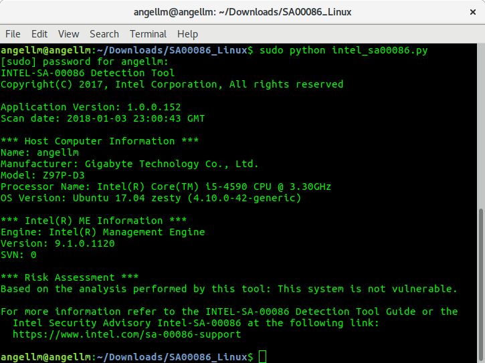This screenshot has height=363, width=485.
Task: Click the terminal cursor at the prompt
Action: point(262,357)
